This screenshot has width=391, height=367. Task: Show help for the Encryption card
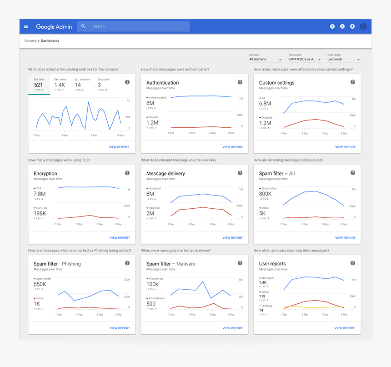coord(127,173)
